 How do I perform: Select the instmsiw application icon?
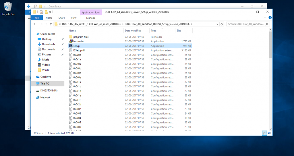[71, 41]
